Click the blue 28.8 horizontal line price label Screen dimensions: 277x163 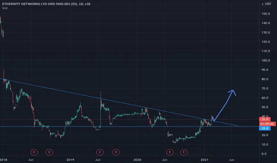click(x=265, y=128)
